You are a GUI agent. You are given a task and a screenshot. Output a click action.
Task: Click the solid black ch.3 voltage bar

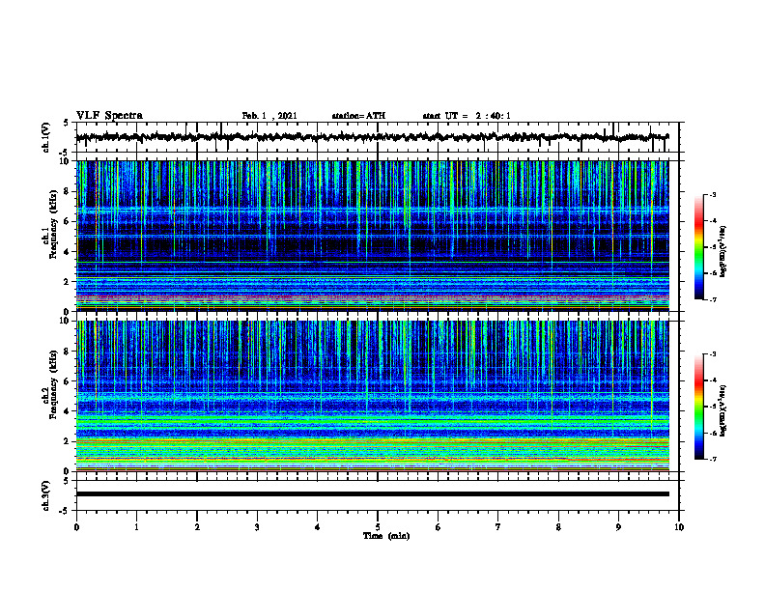pyautogui.click(x=372, y=494)
